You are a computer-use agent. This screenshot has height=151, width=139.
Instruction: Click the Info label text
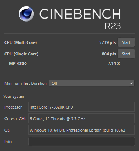(8, 142)
